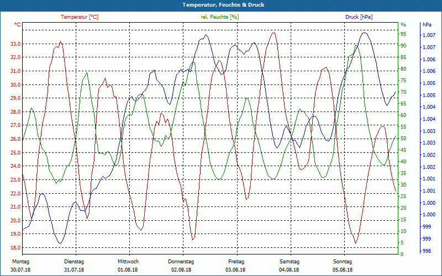The height and width of the screenshot is (276, 442).
Task: Click the green "40" humidity axis value
Action: click(403, 162)
